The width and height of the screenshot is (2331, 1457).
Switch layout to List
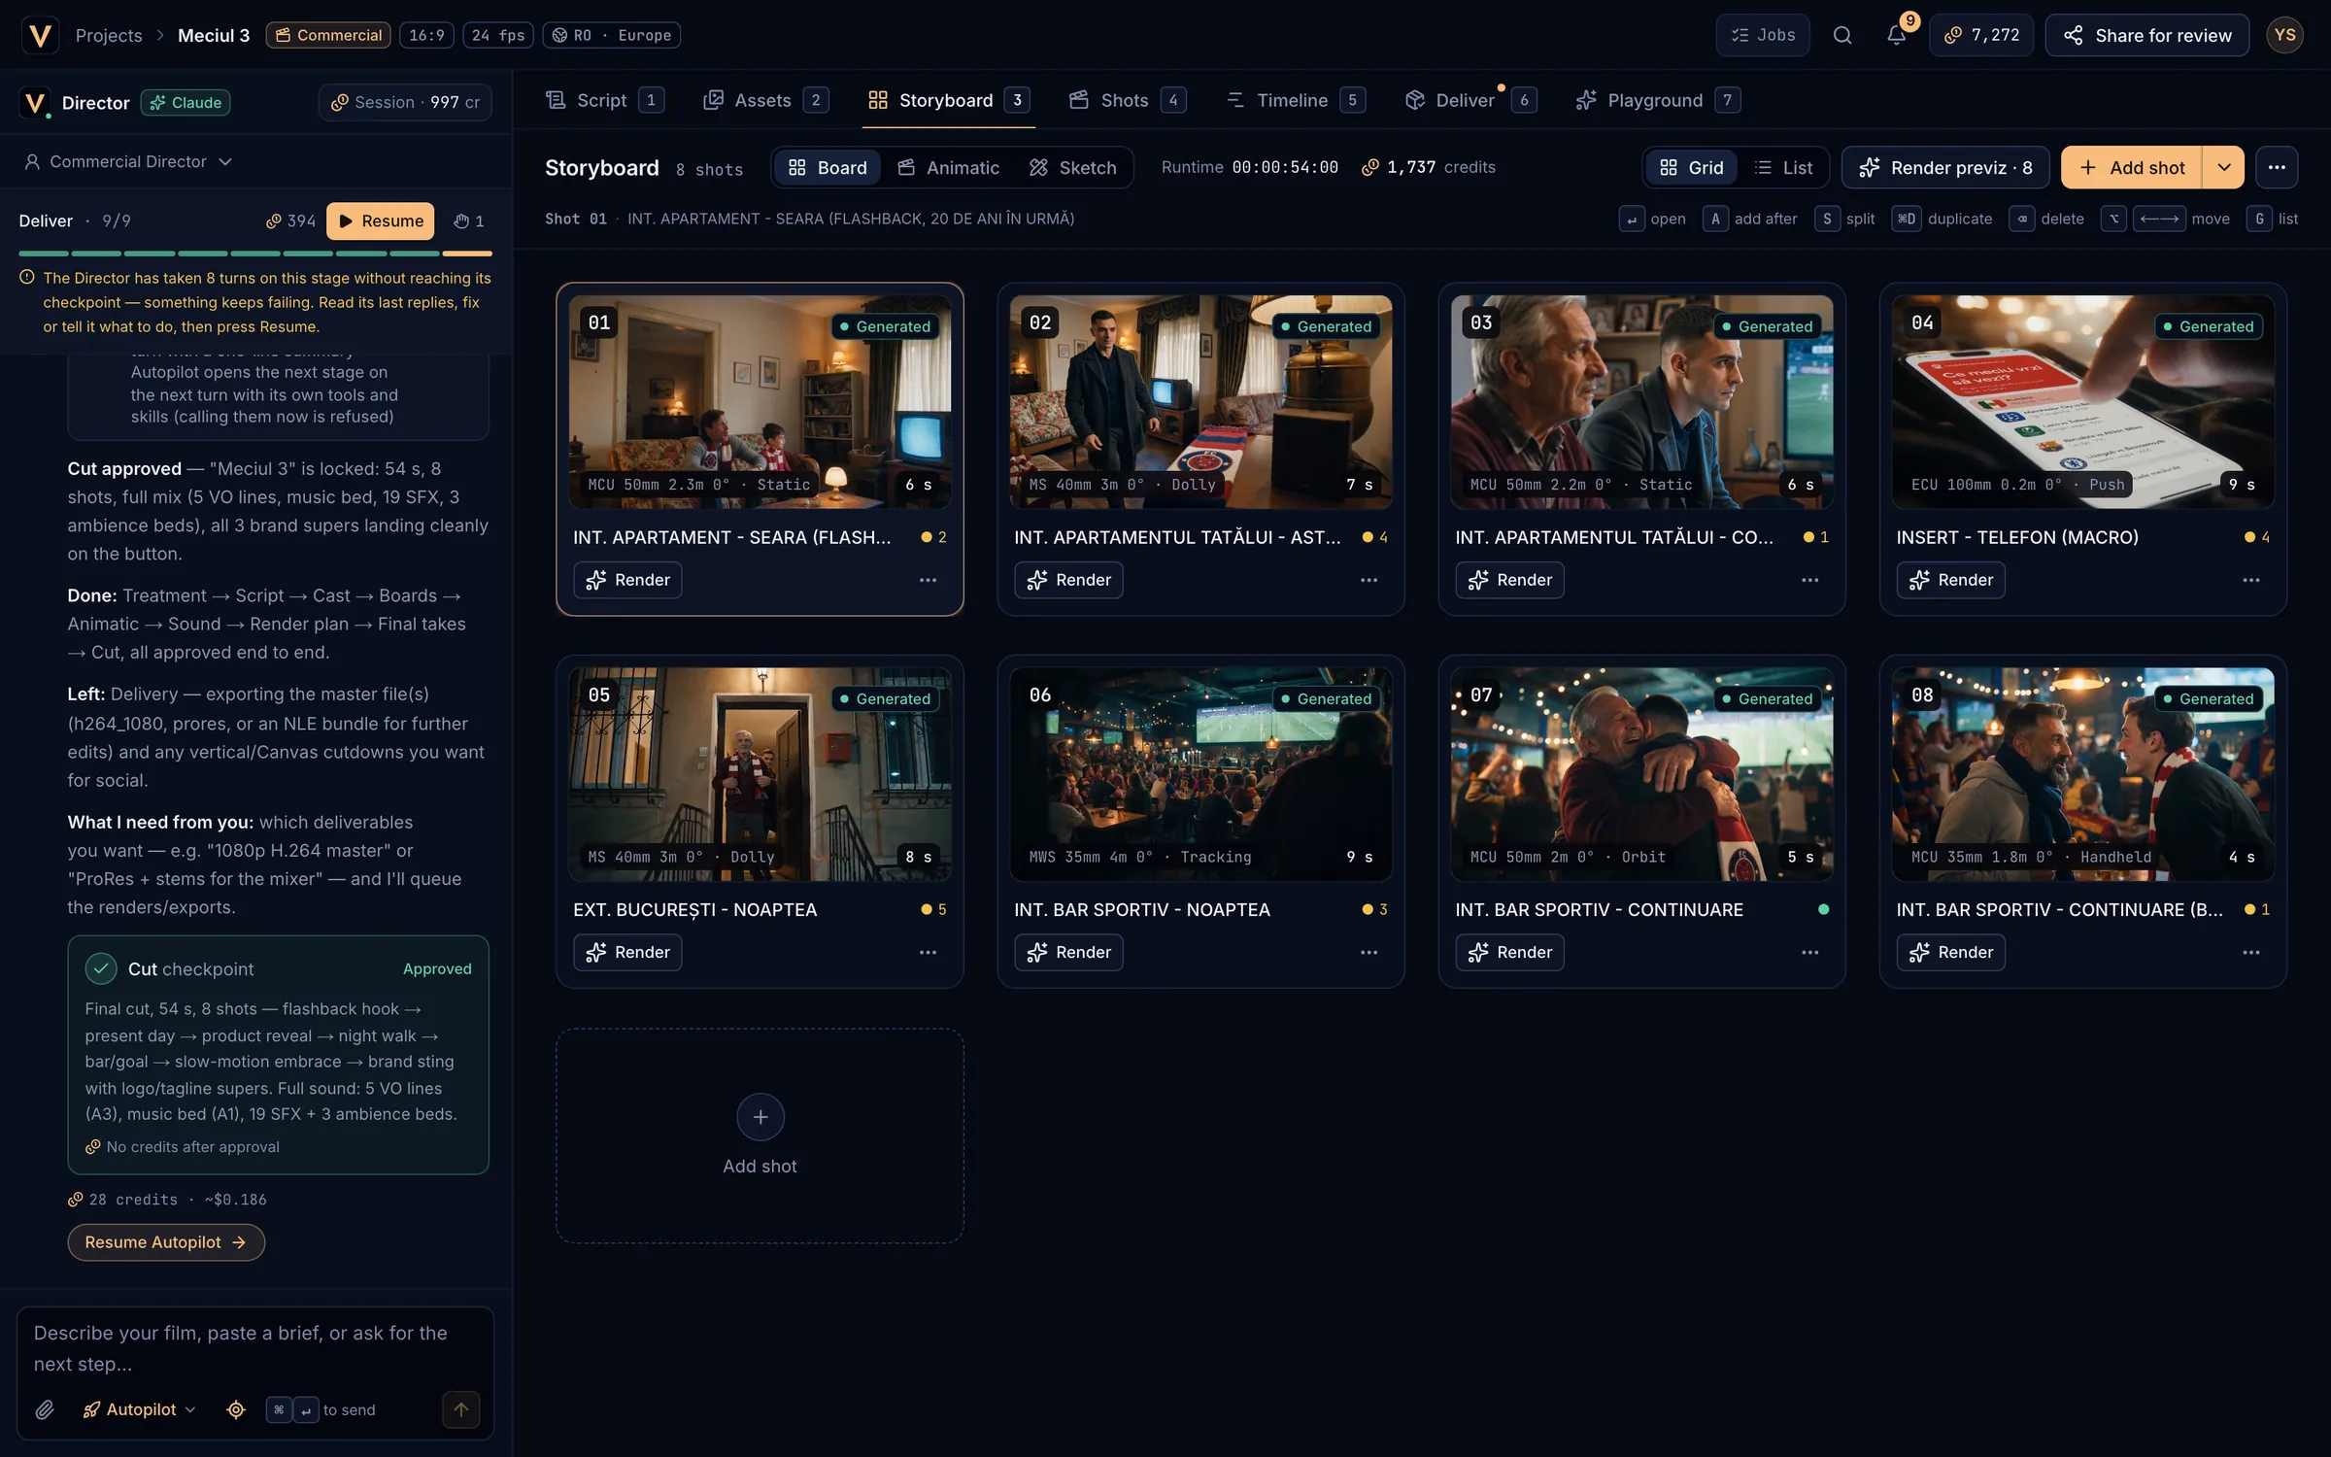[1784, 167]
